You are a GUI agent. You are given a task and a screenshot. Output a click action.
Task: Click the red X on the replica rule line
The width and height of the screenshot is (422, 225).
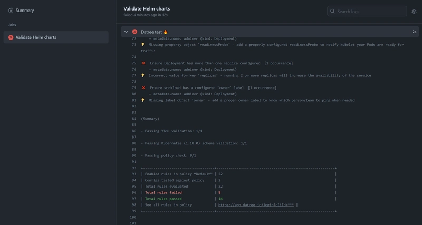(x=143, y=63)
